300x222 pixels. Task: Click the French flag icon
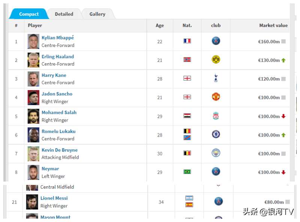[187, 41]
